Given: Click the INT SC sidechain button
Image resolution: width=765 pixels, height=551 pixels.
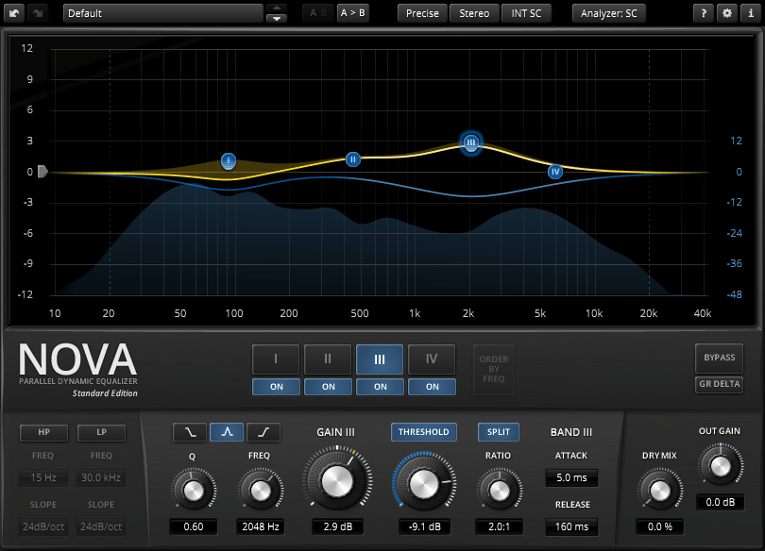Looking at the screenshot, I should (x=526, y=13).
